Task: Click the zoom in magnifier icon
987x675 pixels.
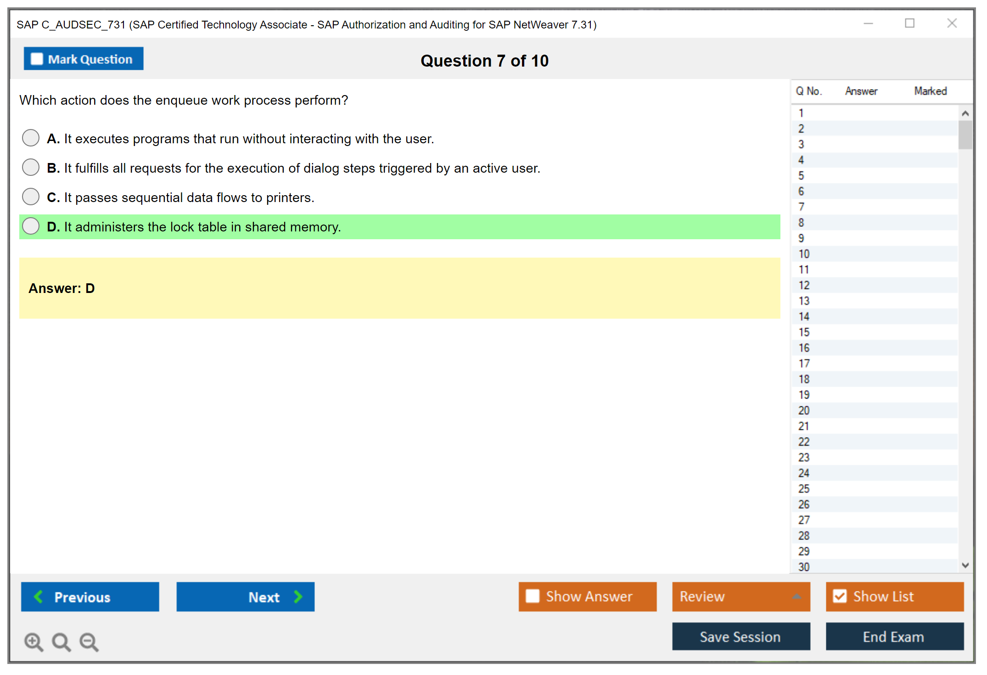Action: point(33,641)
